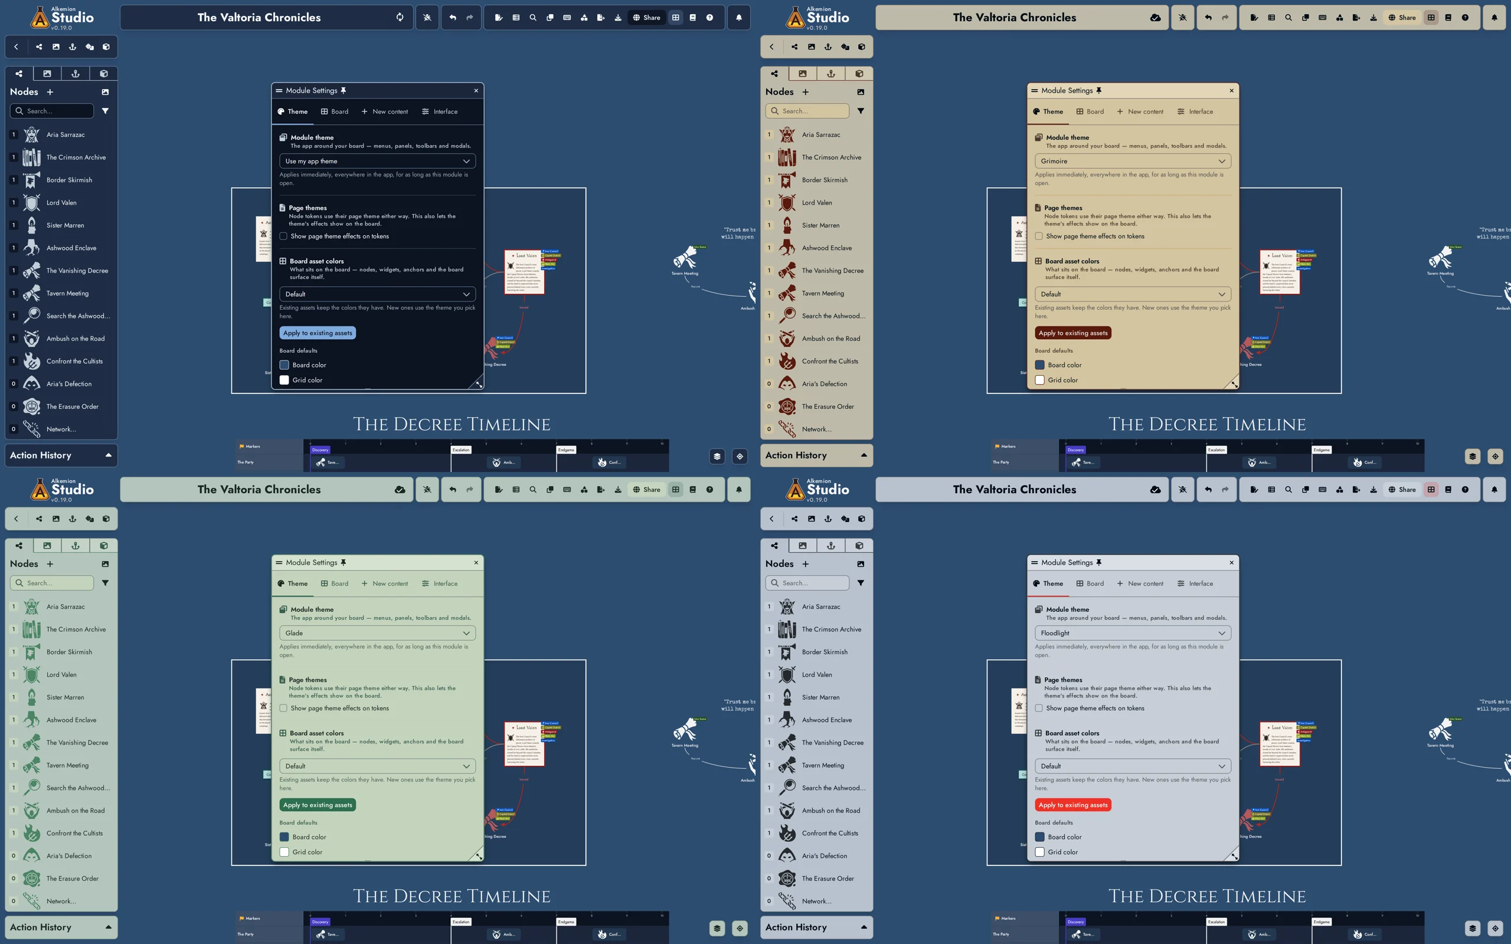Open the Grimoire module theme dropdown
Screen dimensions: 1511x944
(x=1133, y=161)
